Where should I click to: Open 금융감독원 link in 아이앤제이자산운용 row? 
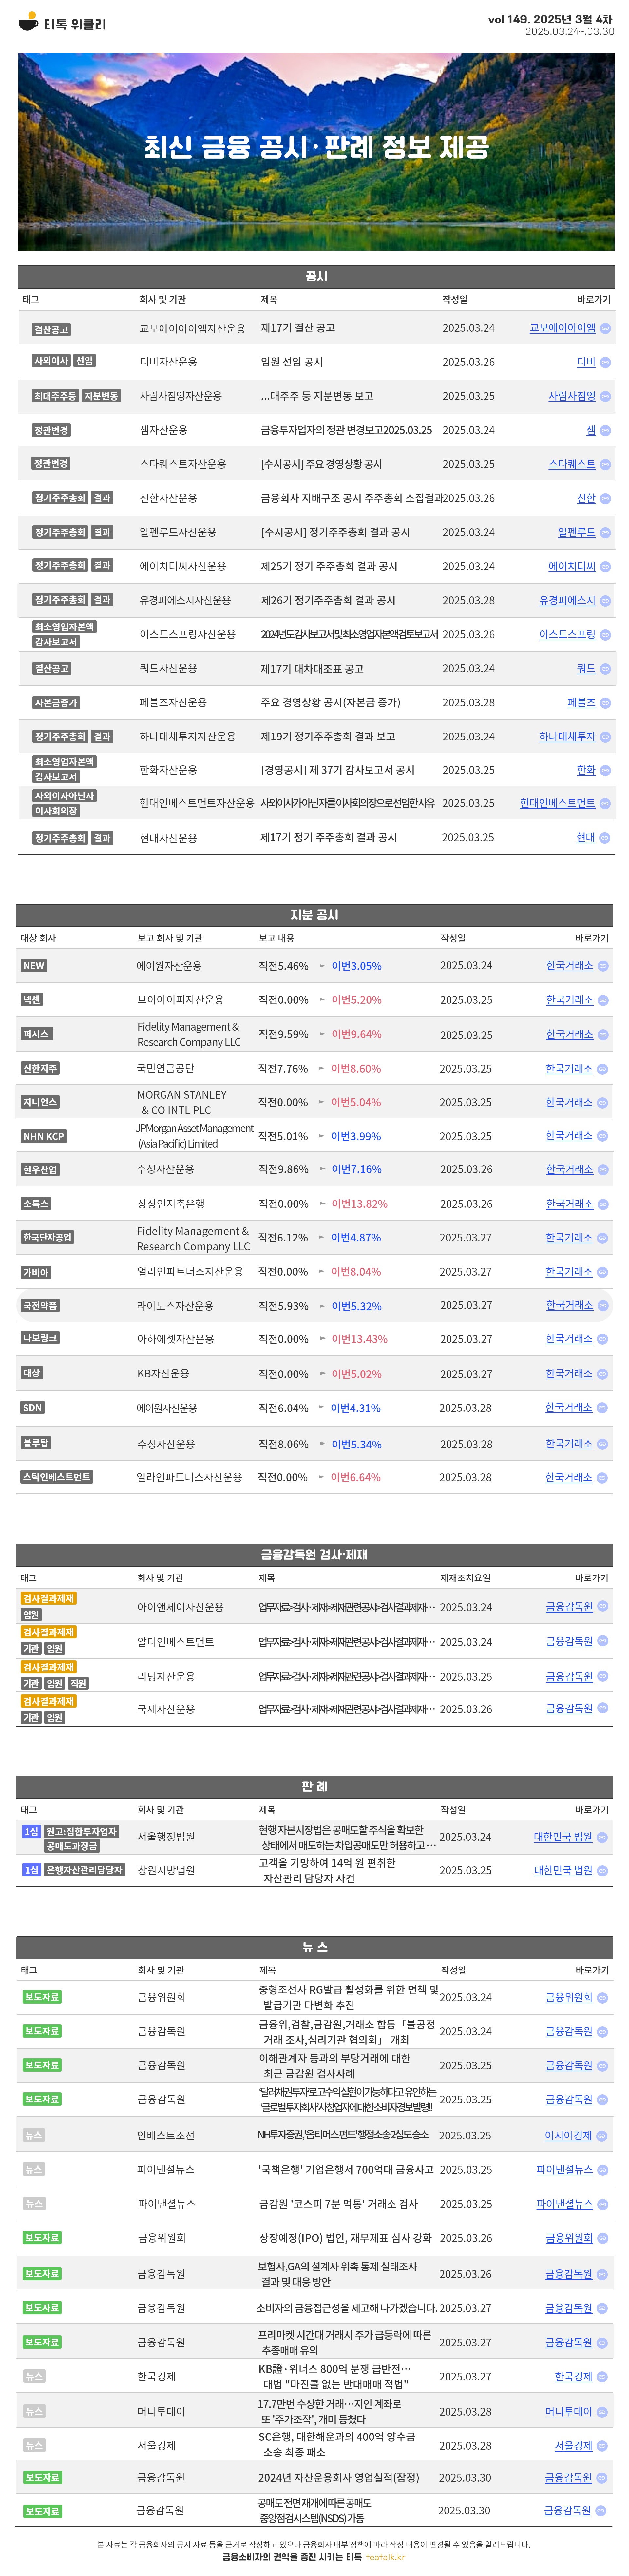click(x=569, y=1607)
